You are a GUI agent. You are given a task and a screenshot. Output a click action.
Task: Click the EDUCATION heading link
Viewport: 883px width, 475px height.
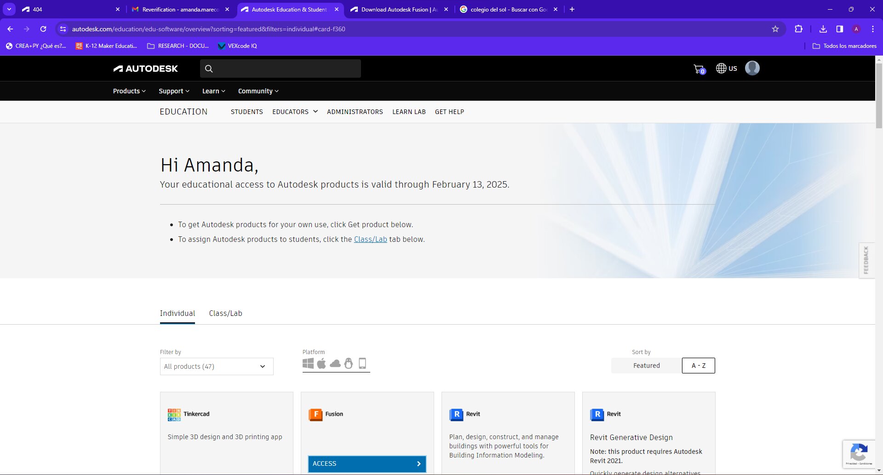click(183, 112)
